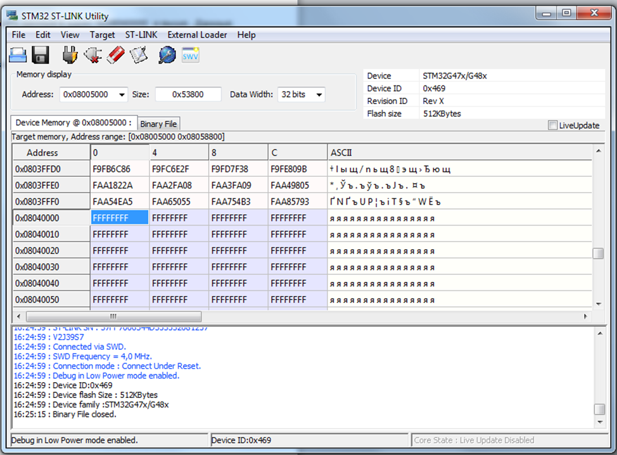
Task: Click the ASCII column header
Action: pos(460,152)
